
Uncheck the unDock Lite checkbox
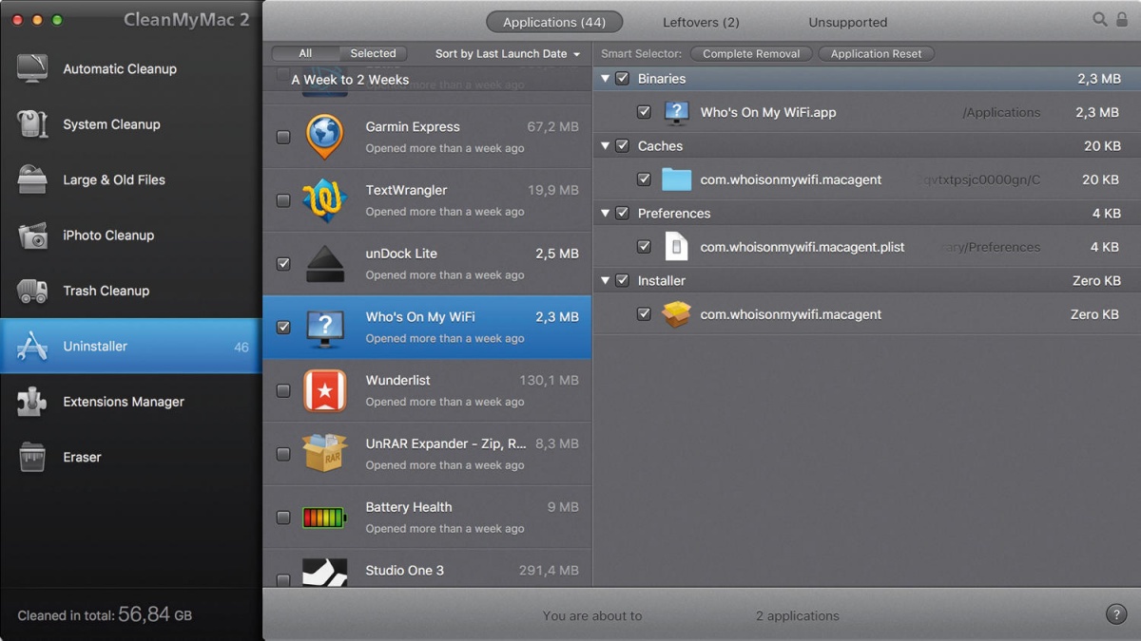(283, 264)
